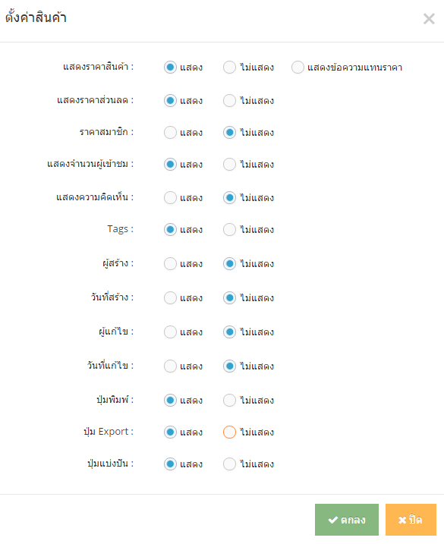The height and width of the screenshot is (544, 444).
Task: Select แสดง for ผู้แก้ไข
Action: 170,332
